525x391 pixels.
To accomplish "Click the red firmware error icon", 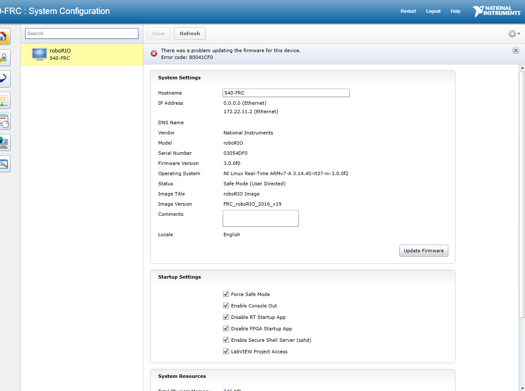I will (154, 53).
